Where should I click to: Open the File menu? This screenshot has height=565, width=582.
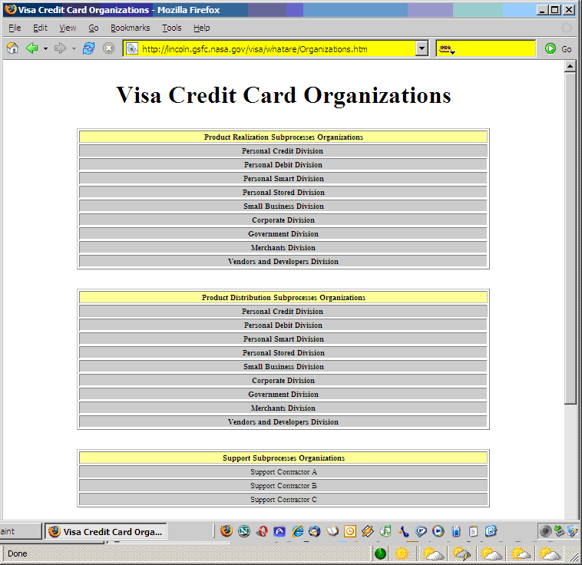pyautogui.click(x=15, y=28)
